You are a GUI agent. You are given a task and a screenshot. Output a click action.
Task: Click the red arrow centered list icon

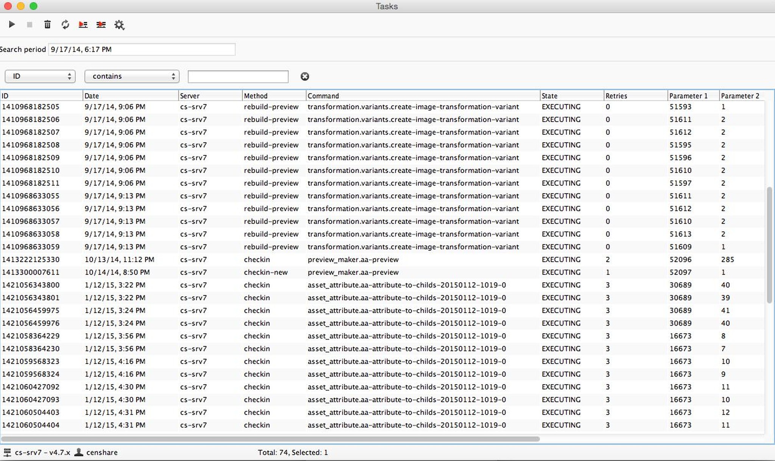(x=101, y=25)
